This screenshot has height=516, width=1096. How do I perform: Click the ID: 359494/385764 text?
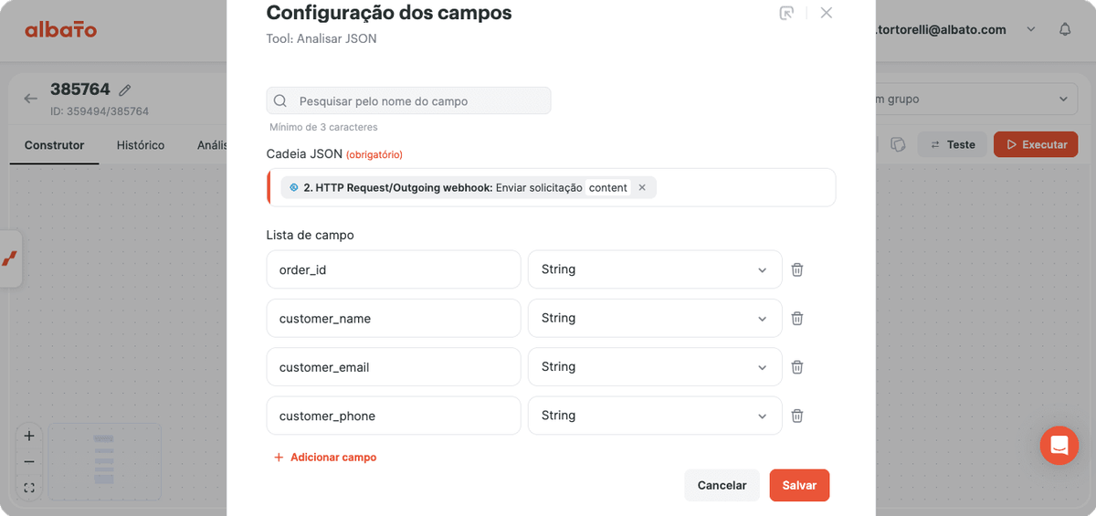point(100,111)
